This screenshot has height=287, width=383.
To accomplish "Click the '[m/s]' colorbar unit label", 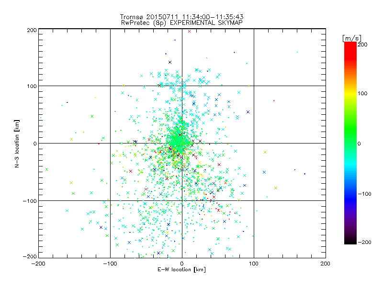I will pyautogui.click(x=352, y=38).
